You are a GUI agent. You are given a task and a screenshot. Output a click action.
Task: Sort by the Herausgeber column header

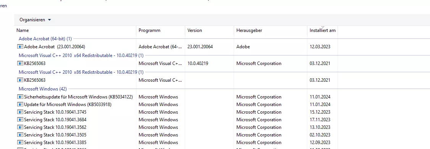271,30
